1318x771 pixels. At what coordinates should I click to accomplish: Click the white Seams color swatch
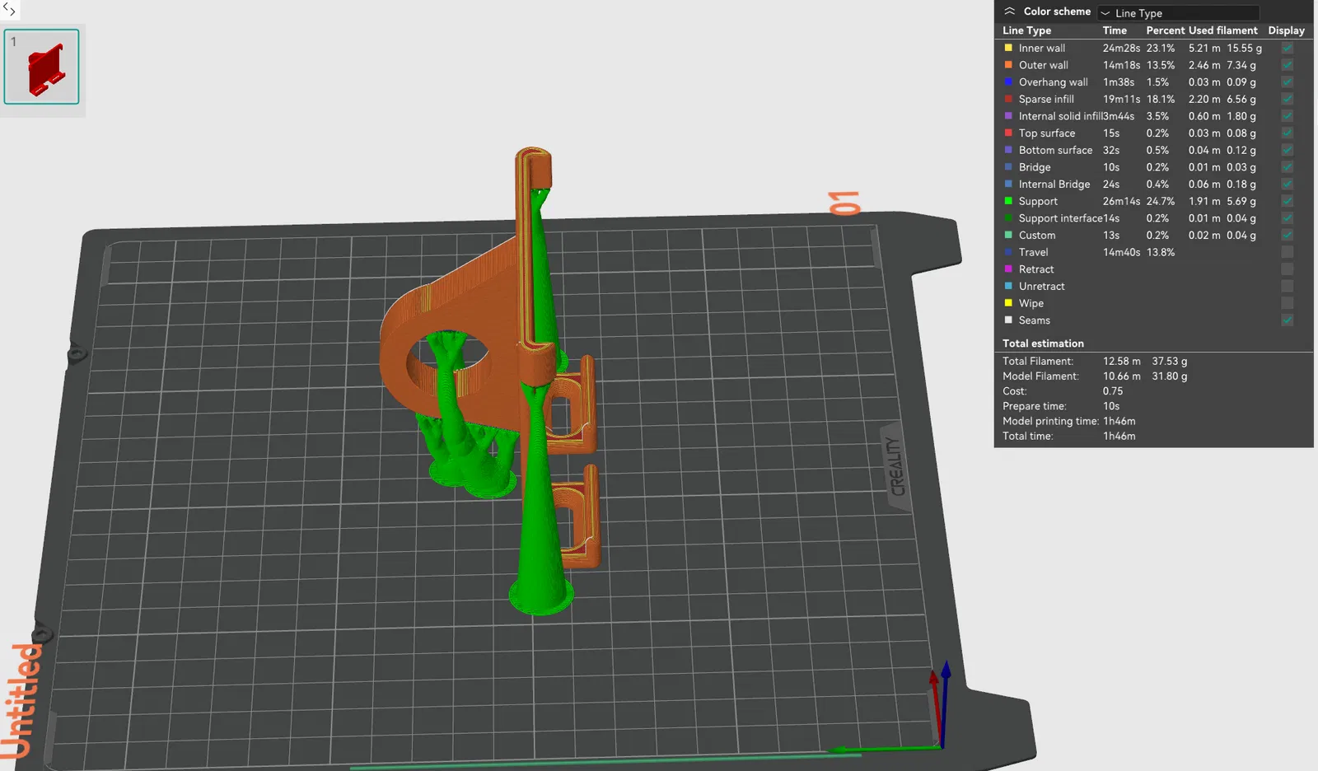click(x=1008, y=320)
